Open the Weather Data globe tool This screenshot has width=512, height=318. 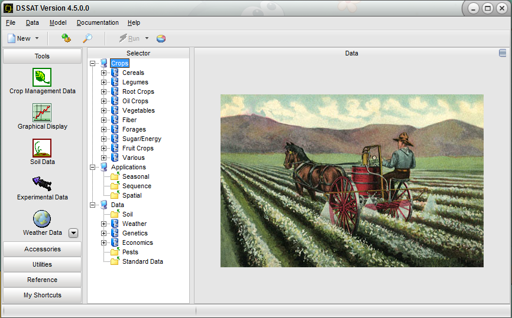pos(42,219)
